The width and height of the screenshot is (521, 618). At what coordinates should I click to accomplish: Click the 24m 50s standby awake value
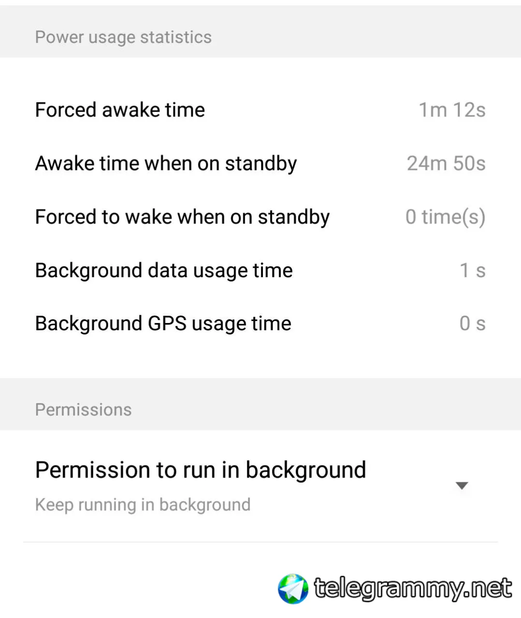click(446, 164)
